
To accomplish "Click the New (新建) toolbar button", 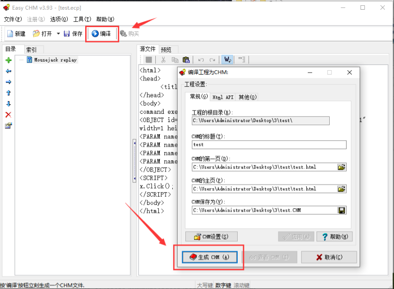I will coord(16,34).
